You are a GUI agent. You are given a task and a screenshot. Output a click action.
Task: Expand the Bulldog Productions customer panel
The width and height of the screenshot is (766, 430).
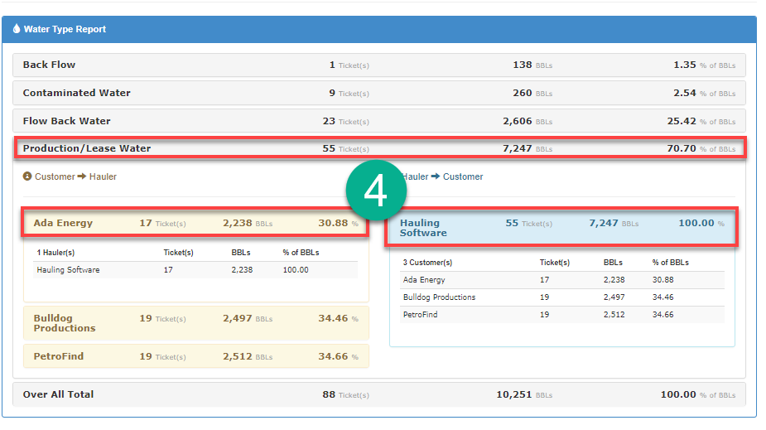coord(196,323)
